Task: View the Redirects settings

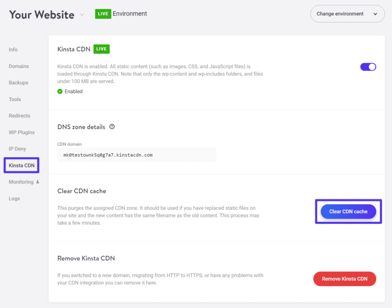Action: (19, 116)
